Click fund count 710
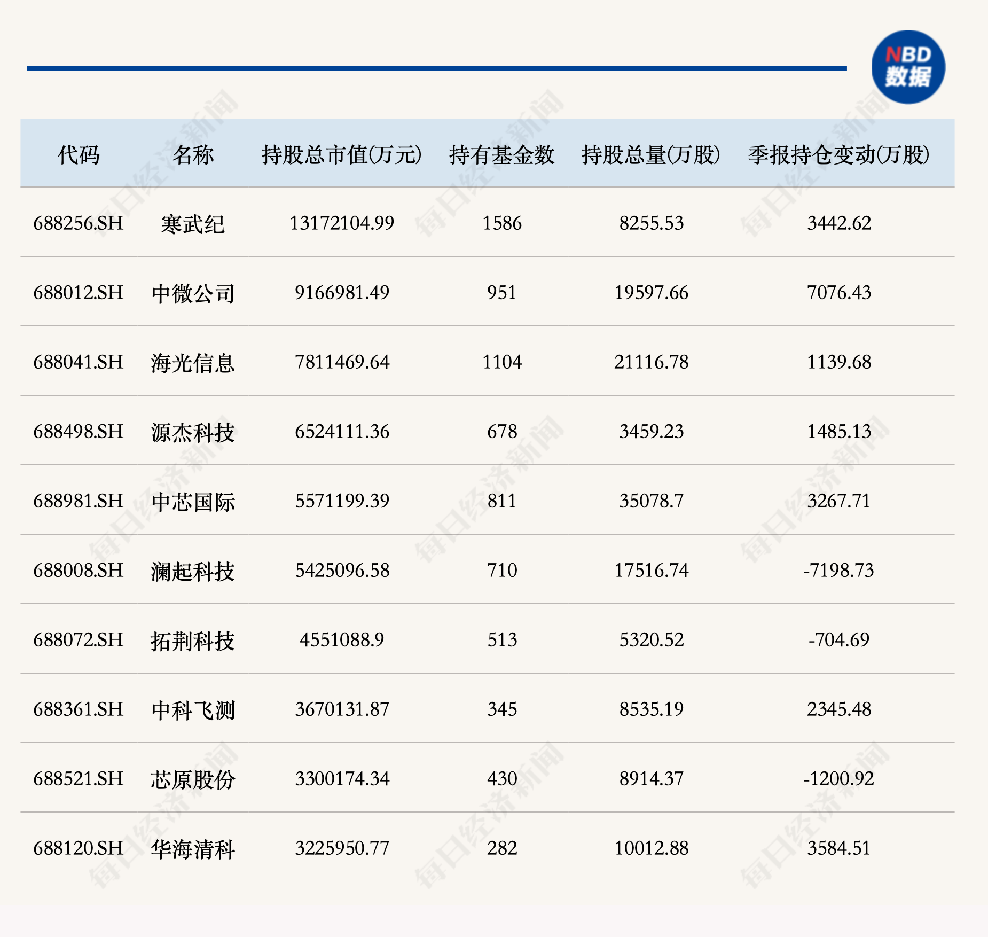 [x=502, y=571]
